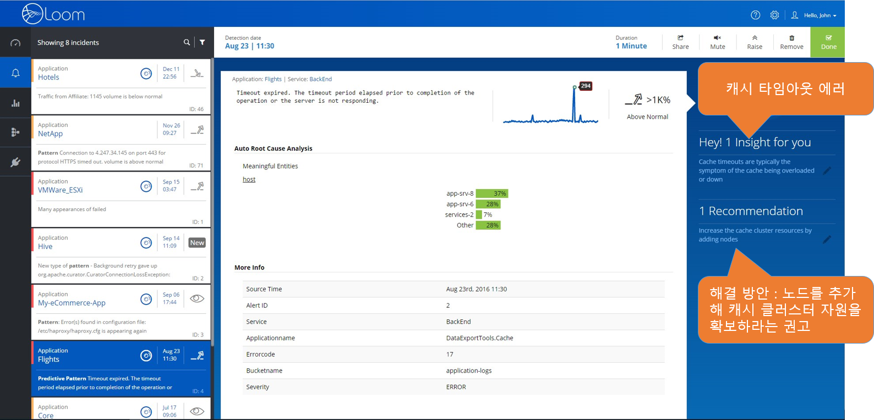The width and height of the screenshot is (874, 420).
Task: Open the Core application incident
Action: [121, 409]
